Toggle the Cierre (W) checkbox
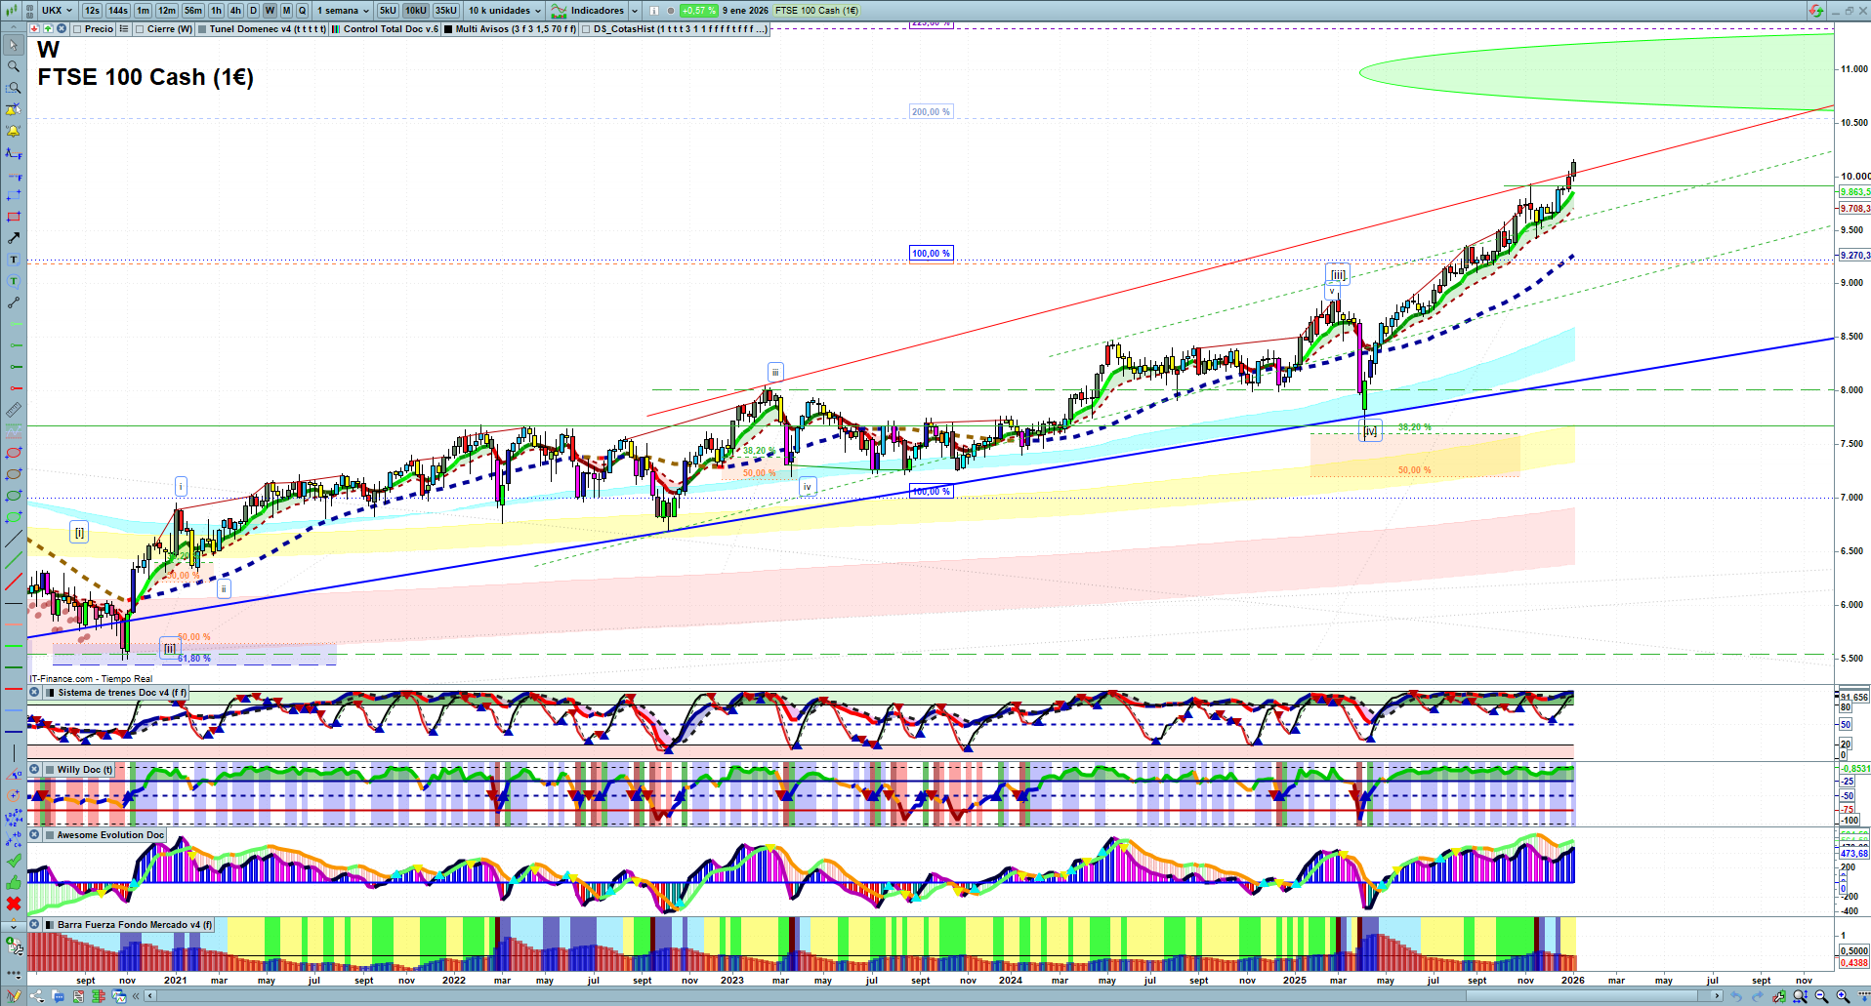 (x=140, y=29)
